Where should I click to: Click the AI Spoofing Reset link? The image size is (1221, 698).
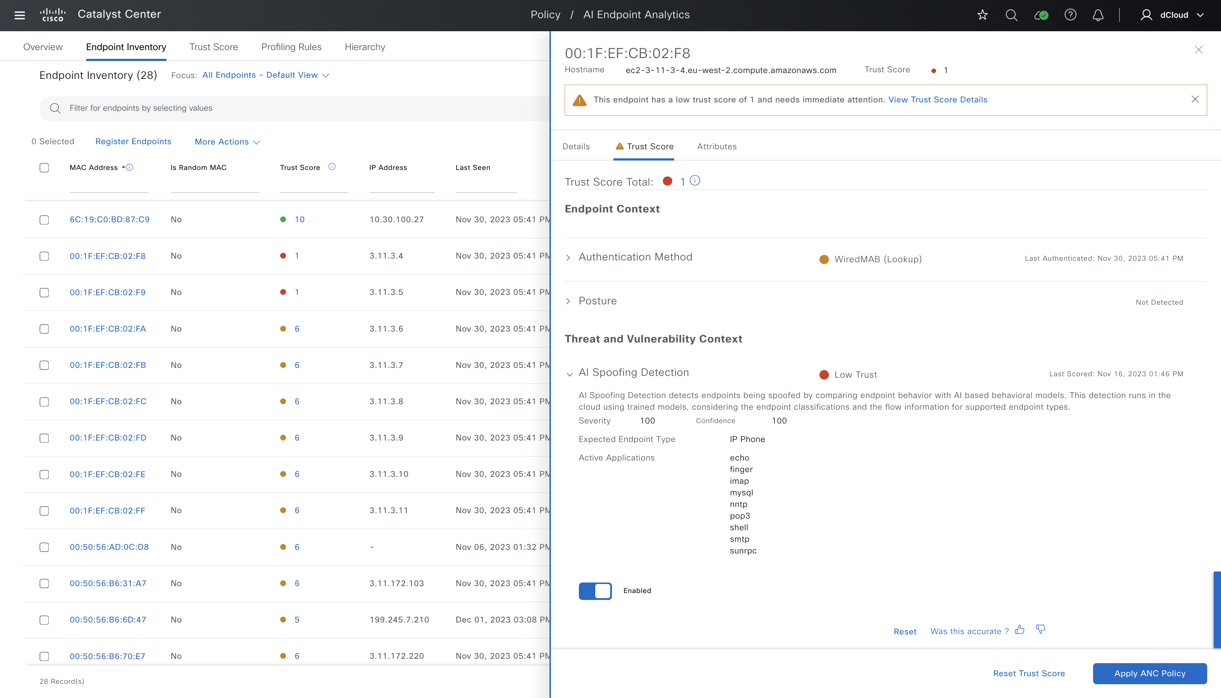pyautogui.click(x=904, y=632)
